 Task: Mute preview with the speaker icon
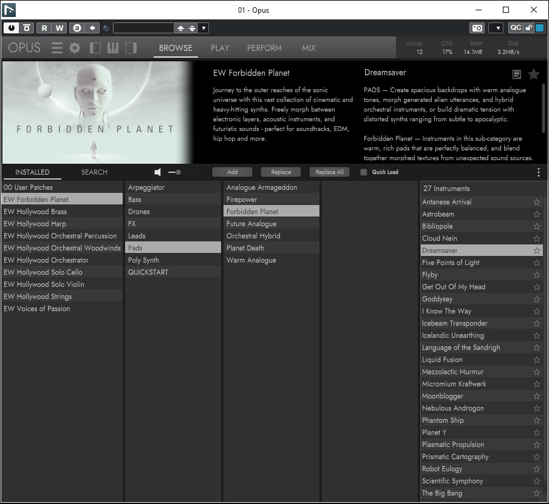click(158, 172)
